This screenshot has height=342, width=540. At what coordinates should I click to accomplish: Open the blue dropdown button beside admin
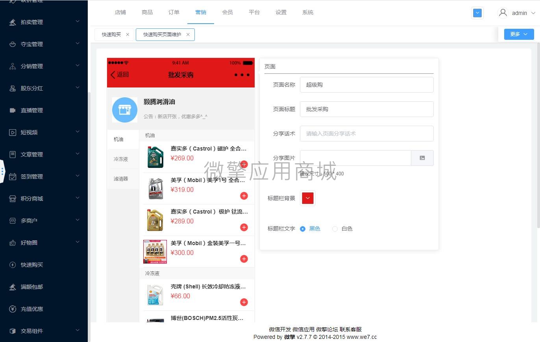477,13
